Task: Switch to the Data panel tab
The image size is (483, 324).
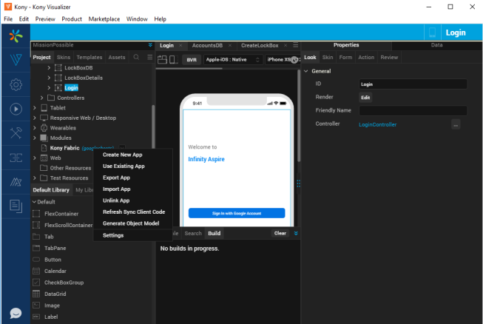Action: coord(436,45)
